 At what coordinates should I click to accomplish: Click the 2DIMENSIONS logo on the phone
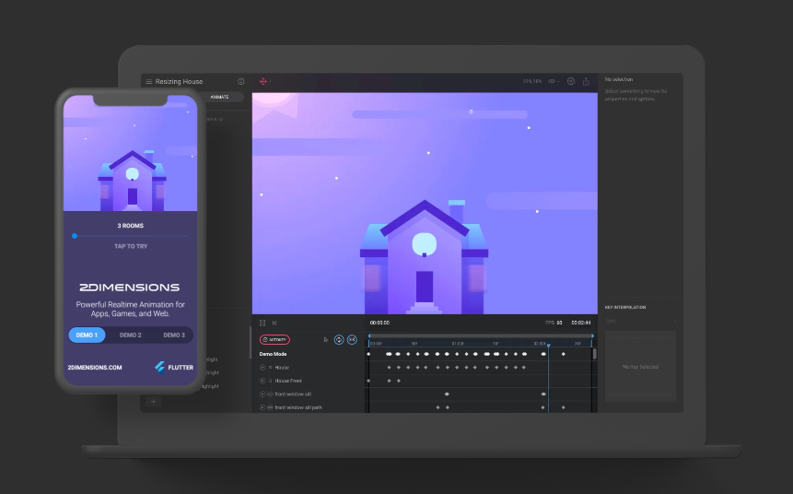(x=130, y=288)
